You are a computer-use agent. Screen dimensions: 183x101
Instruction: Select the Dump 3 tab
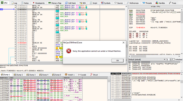31,75
